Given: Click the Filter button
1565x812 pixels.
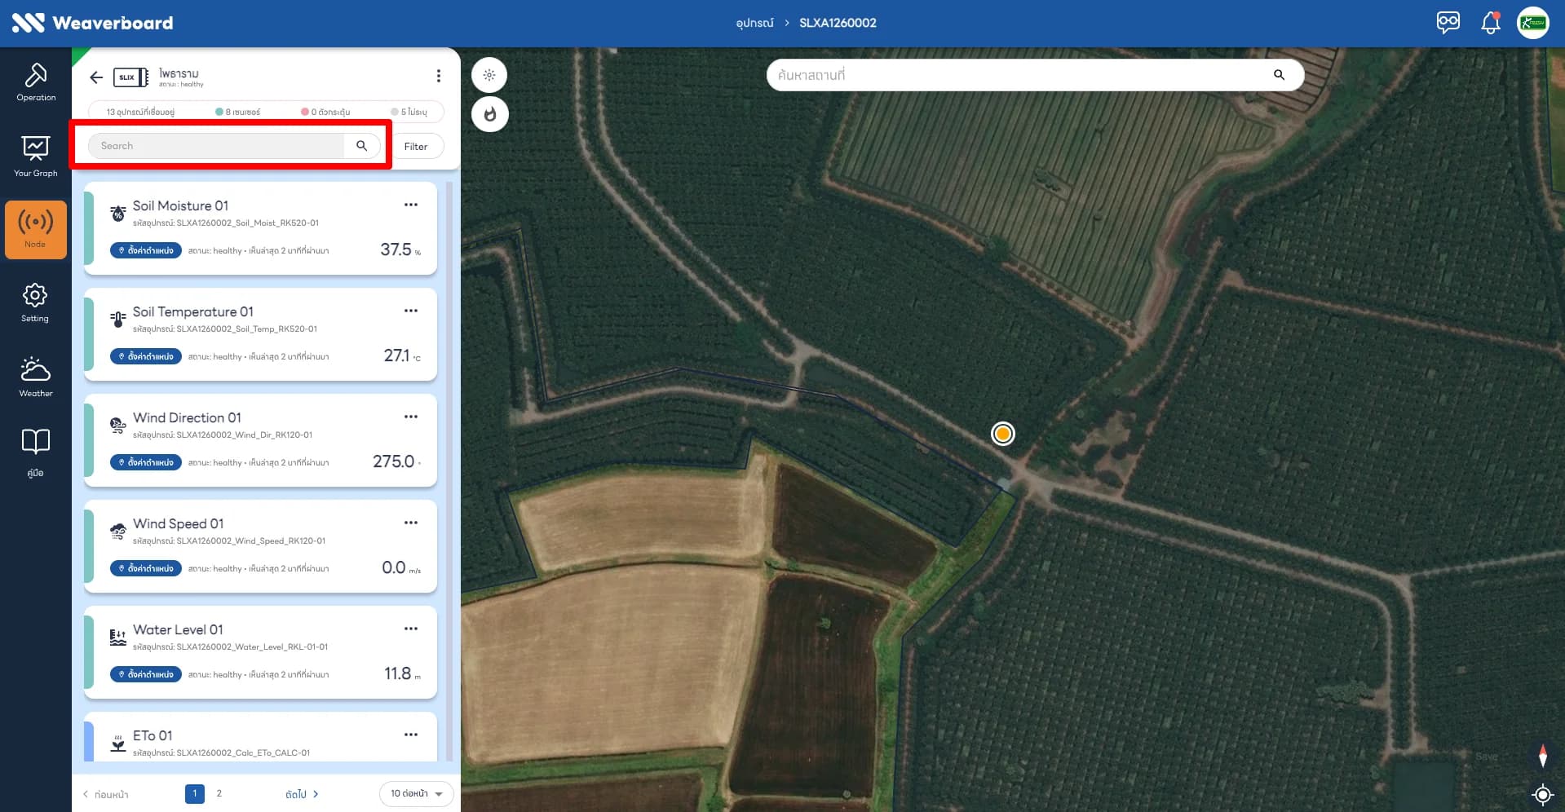Looking at the screenshot, I should [x=416, y=147].
